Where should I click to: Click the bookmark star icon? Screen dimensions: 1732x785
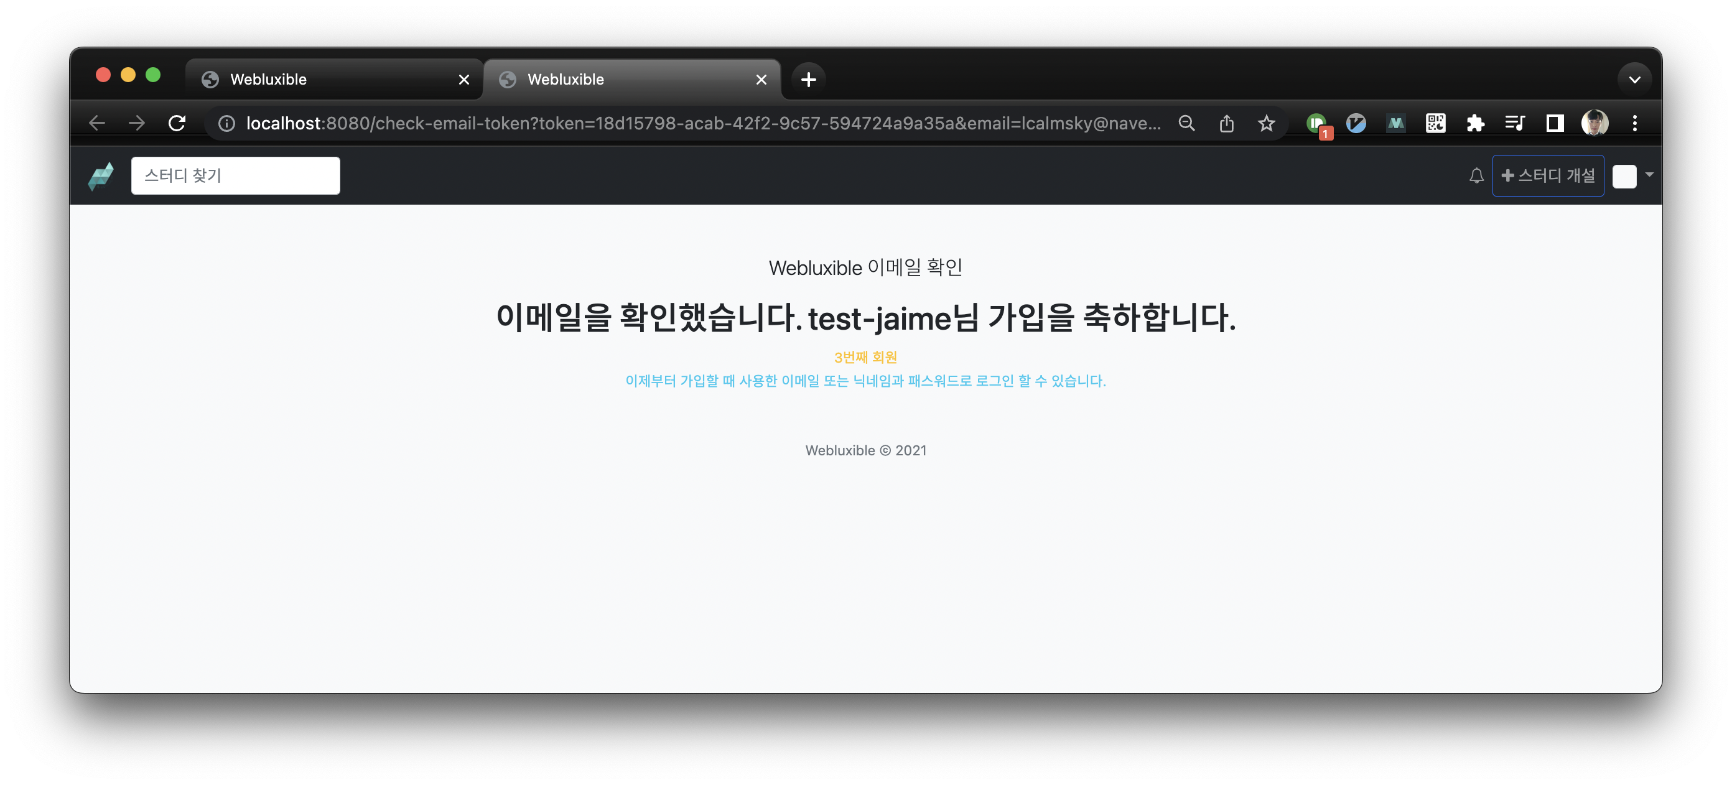coord(1266,123)
